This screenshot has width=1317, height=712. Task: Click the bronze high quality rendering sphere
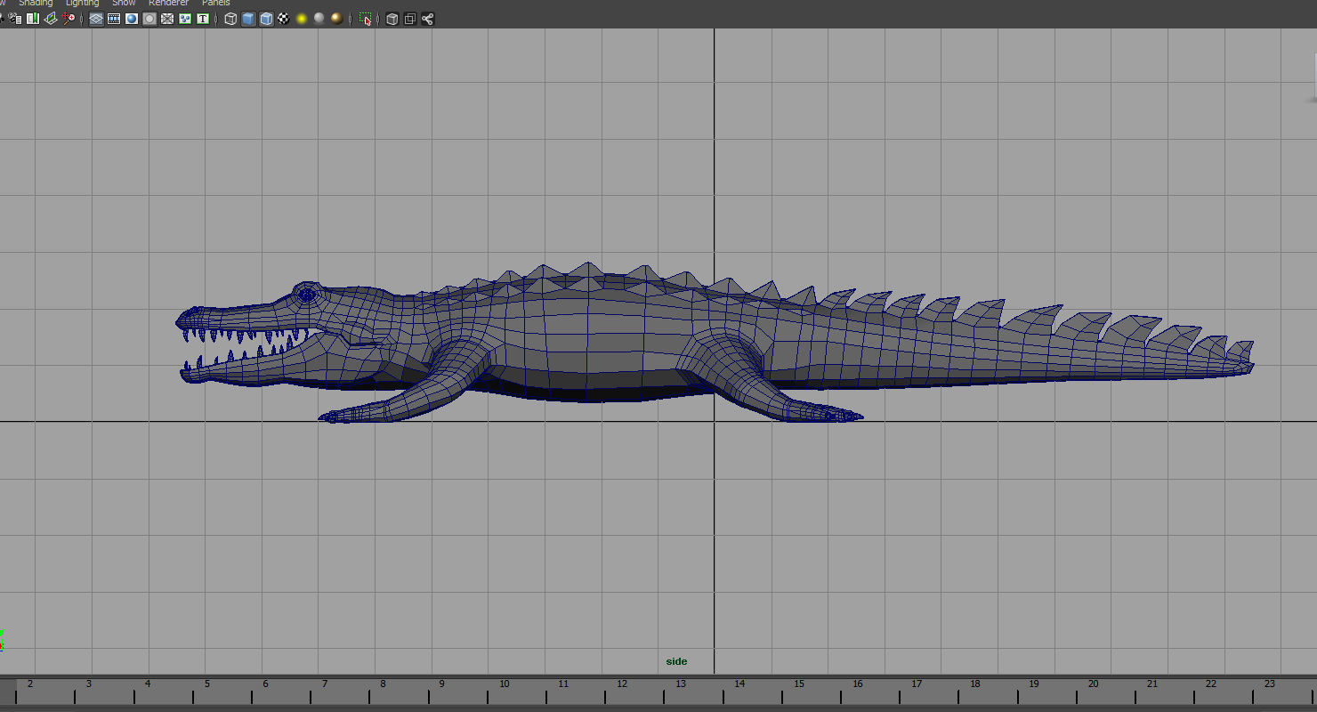click(336, 19)
